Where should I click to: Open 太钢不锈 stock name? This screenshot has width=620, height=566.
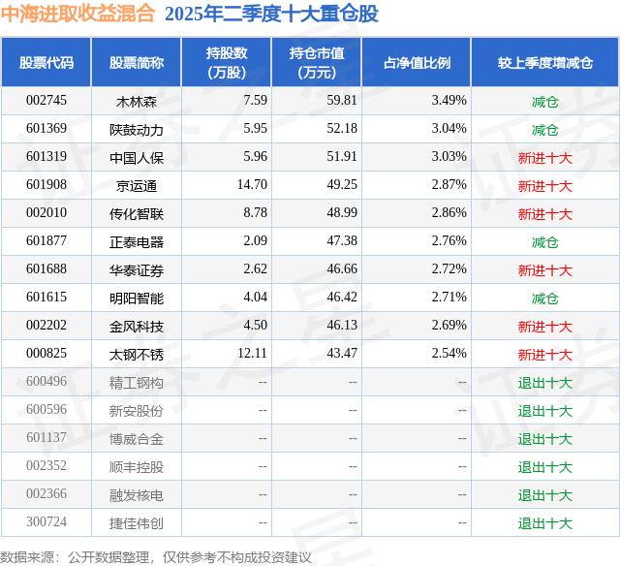point(137,355)
